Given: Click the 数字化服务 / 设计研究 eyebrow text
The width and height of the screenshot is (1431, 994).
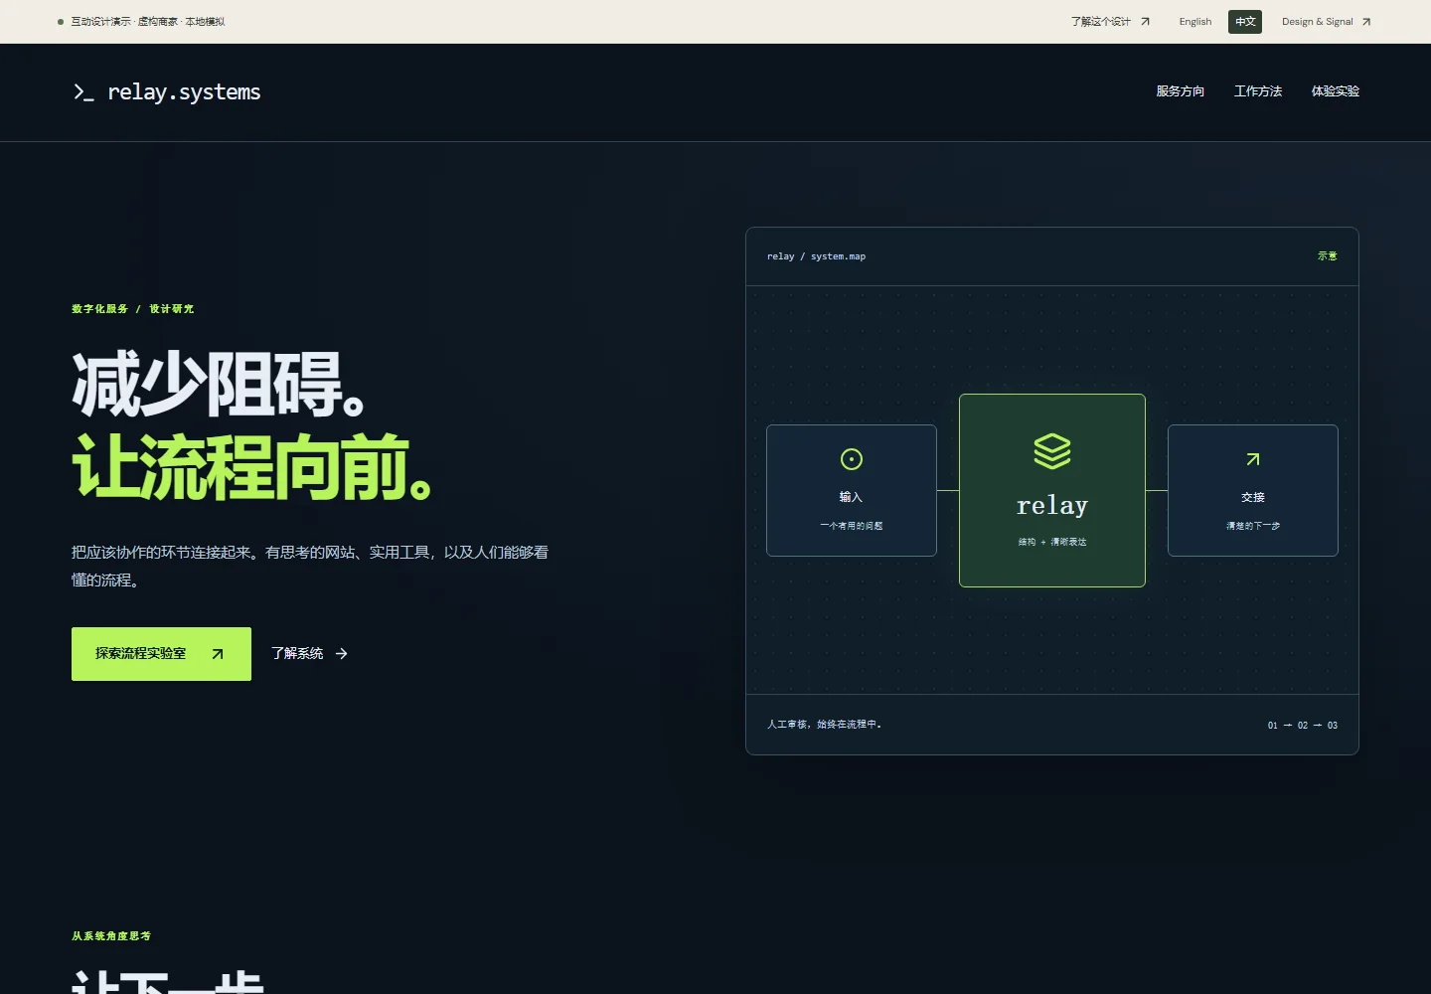Looking at the screenshot, I should [133, 309].
